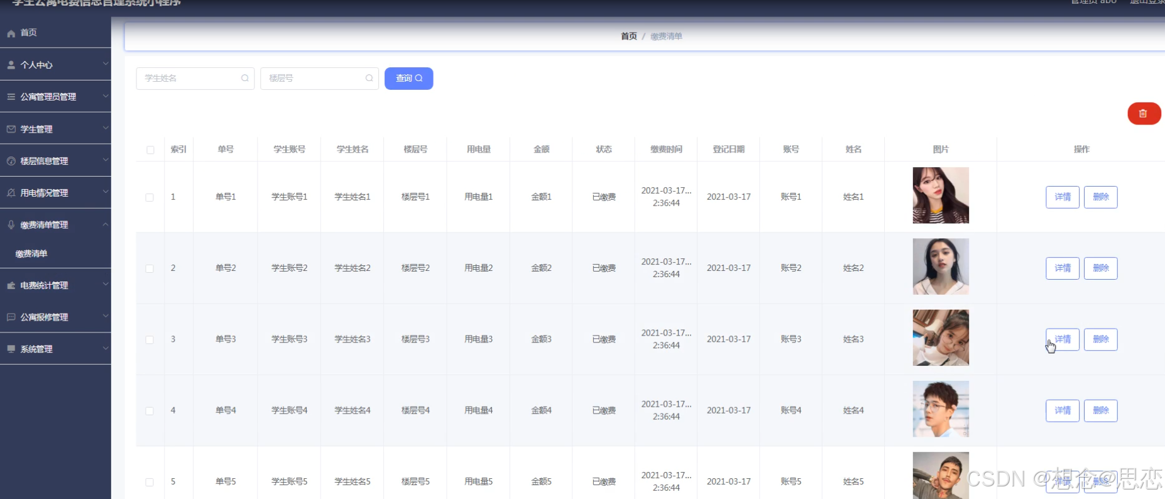The image size is (1165, 499).
Task: Click the cell 楼层号2
Action: click(415, 268)
